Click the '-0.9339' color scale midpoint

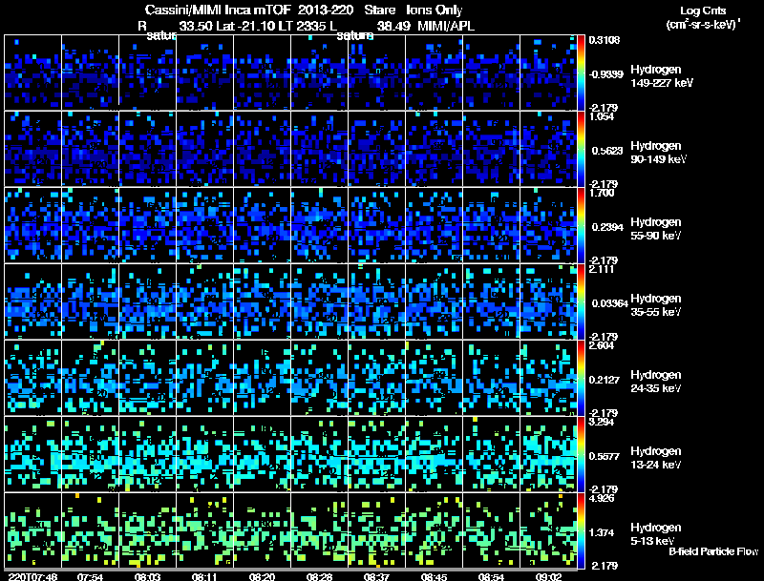[x=605, y=74]
